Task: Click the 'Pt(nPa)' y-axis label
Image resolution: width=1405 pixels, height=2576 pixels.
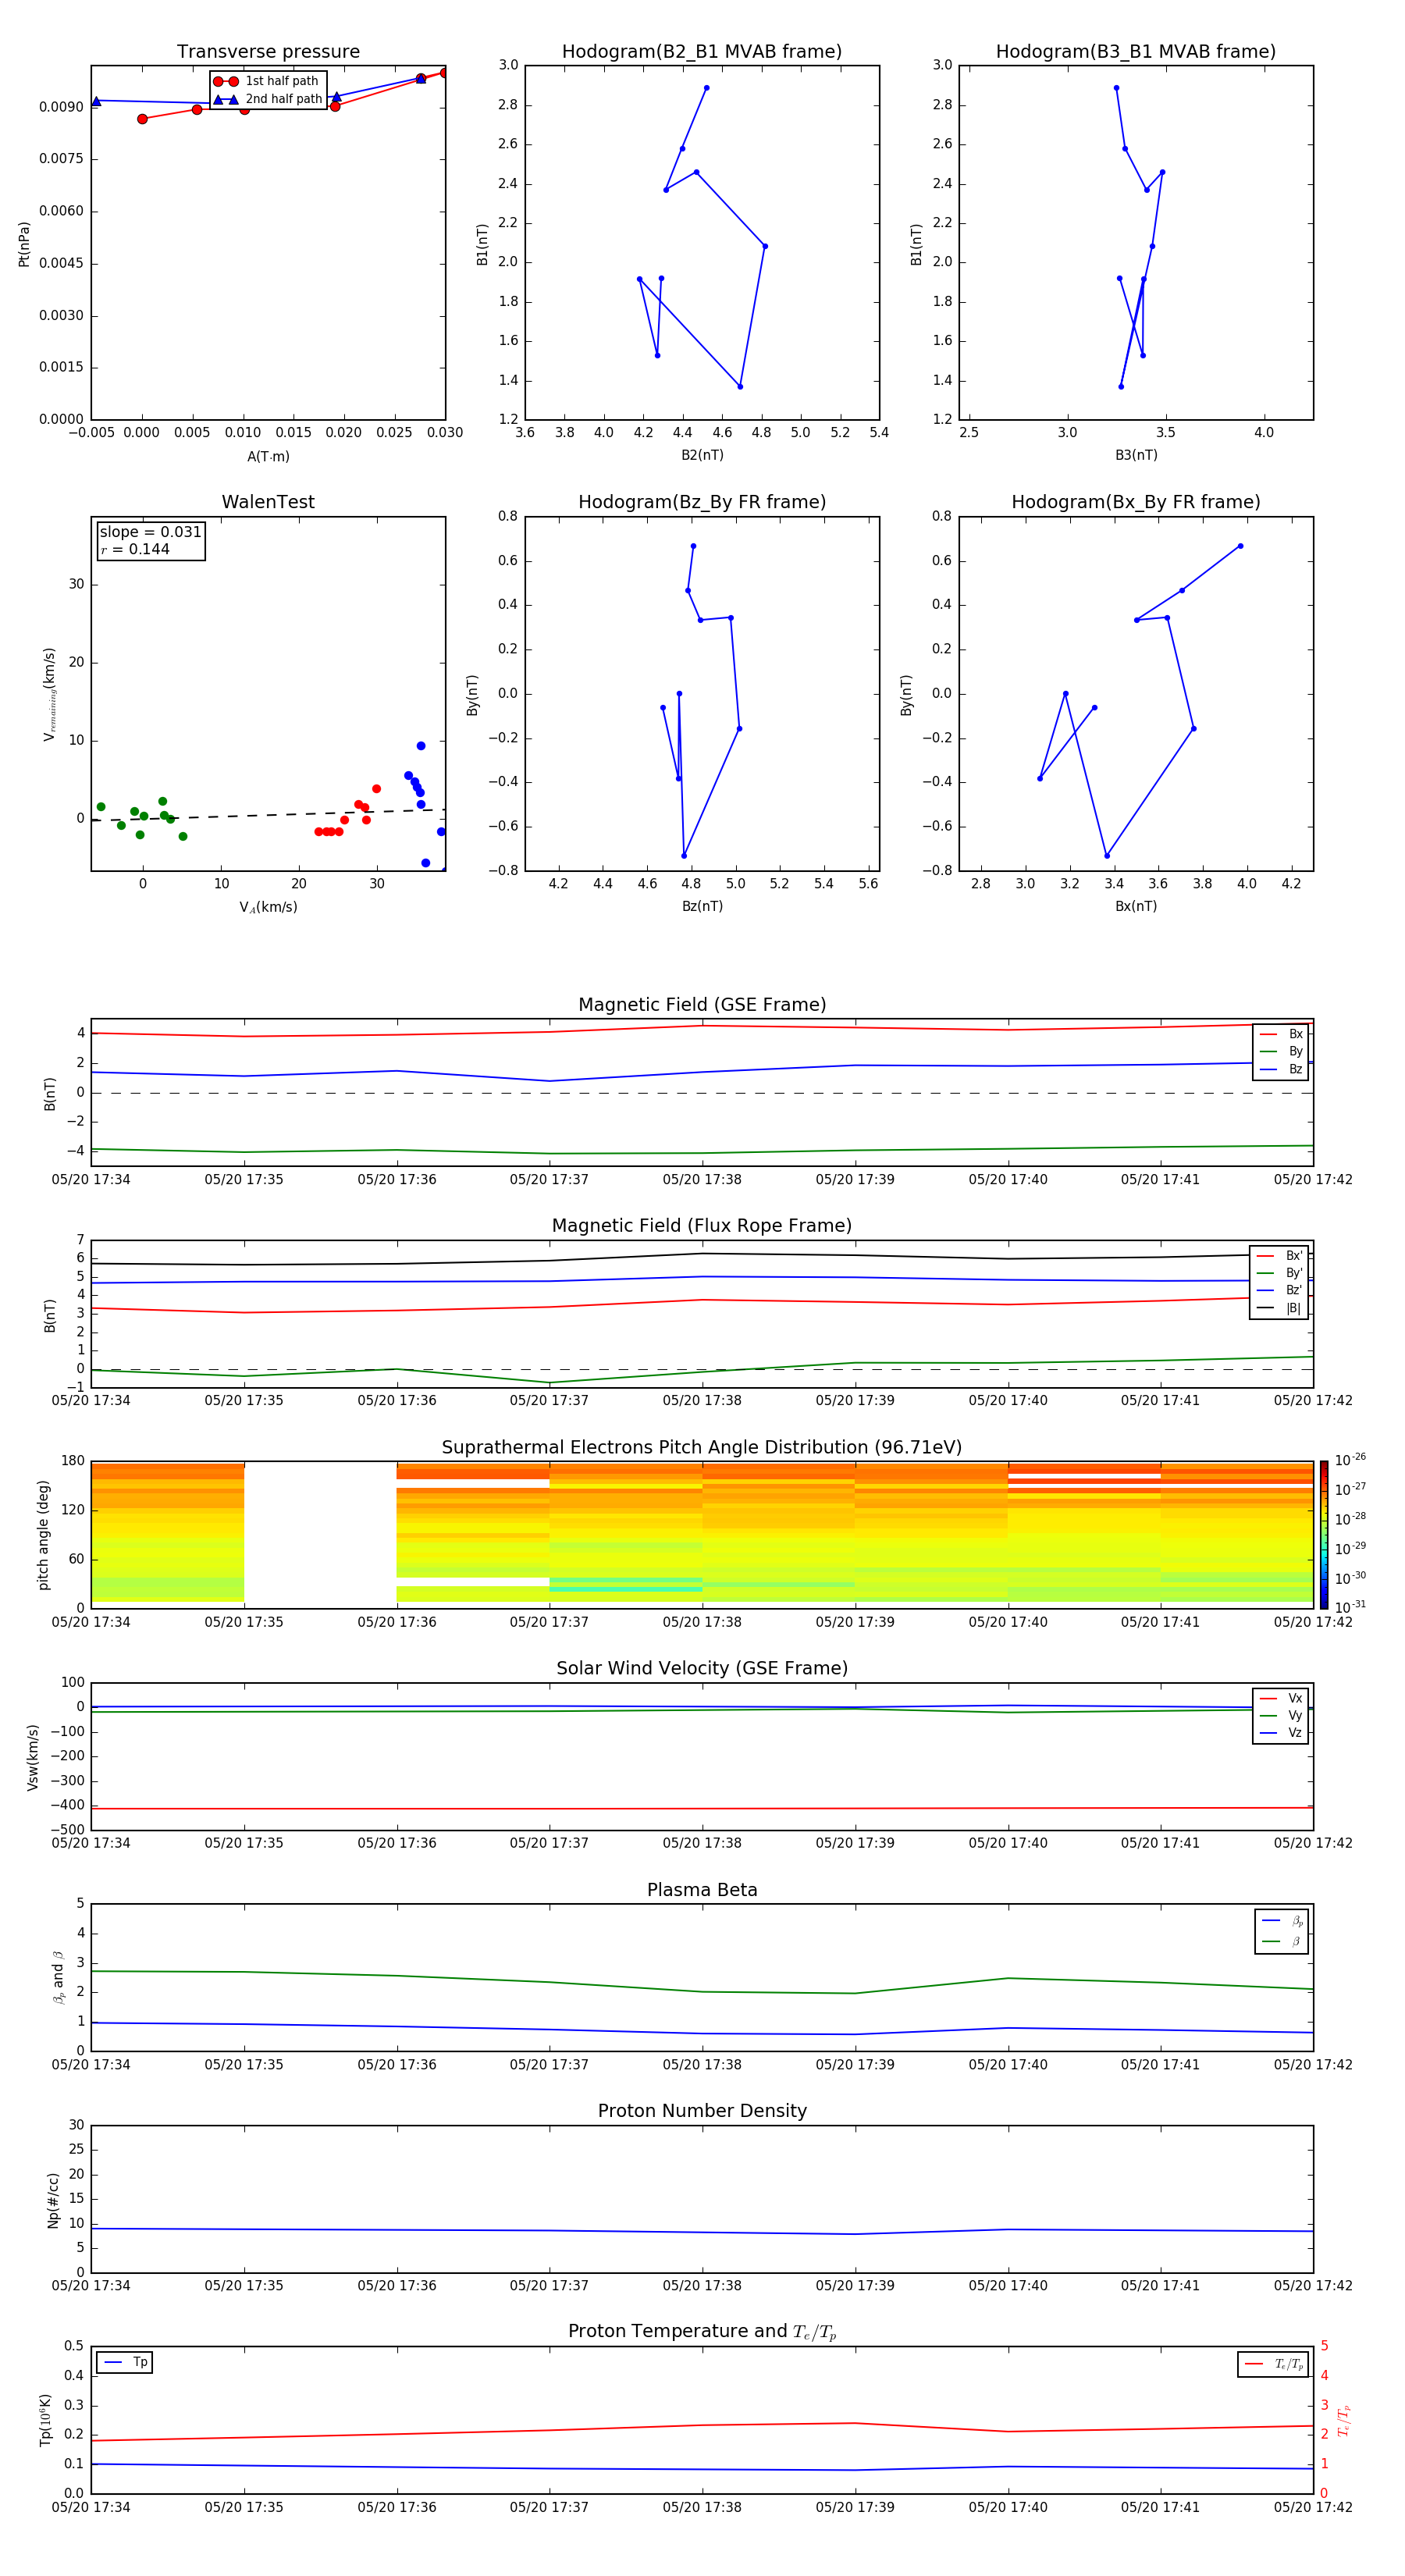Action: (x=24, y=243)
